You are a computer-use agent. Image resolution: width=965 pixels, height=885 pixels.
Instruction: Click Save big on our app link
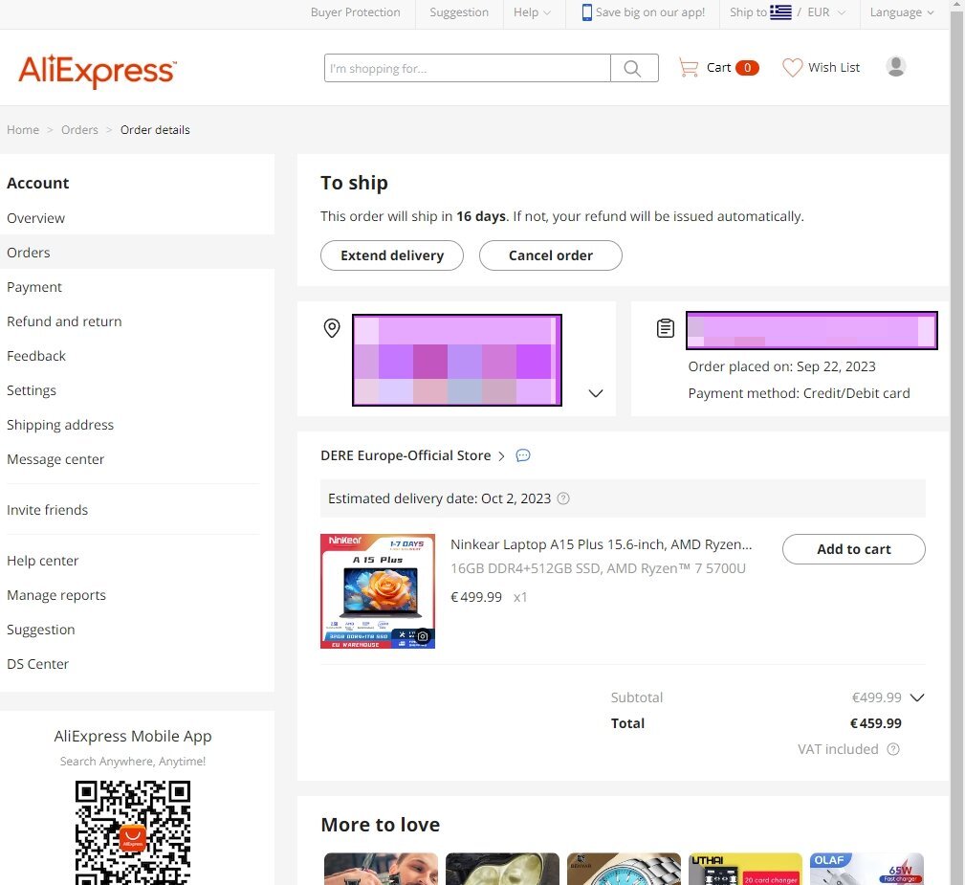click(x=650, y=12)
